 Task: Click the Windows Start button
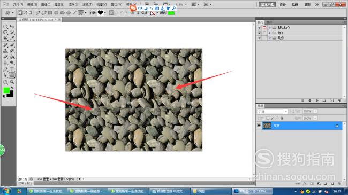tap(6, 191)
